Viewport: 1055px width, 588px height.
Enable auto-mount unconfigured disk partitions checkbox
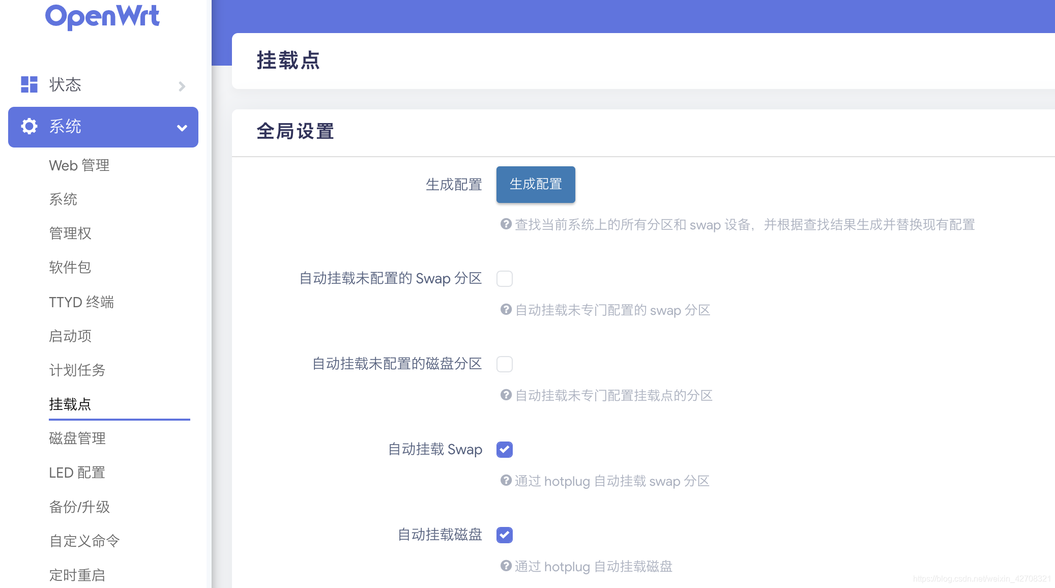click(505, 364)
